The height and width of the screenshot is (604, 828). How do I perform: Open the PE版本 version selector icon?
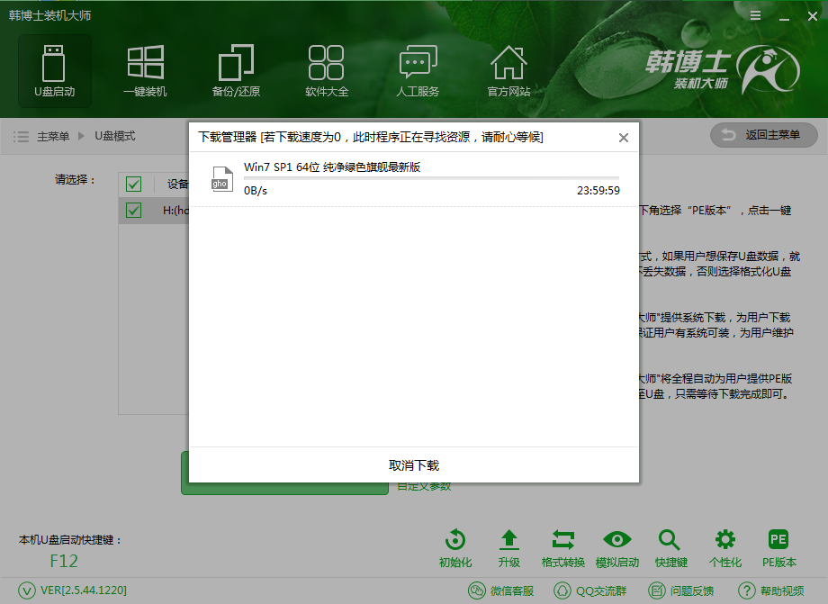click(x=778, y=546)
